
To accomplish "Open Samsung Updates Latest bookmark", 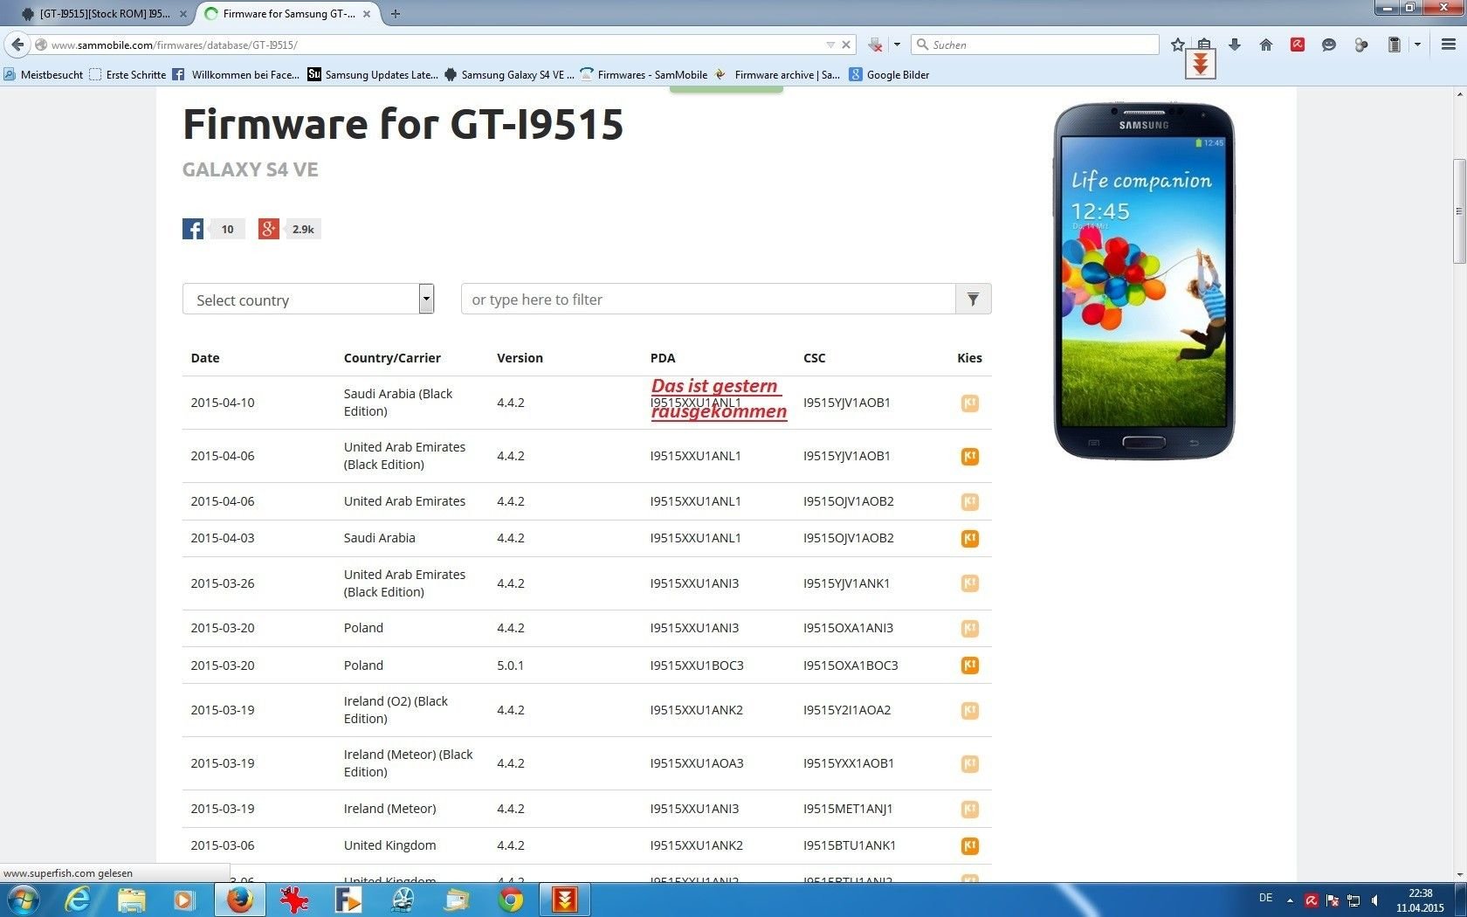I will pos(373,75).
